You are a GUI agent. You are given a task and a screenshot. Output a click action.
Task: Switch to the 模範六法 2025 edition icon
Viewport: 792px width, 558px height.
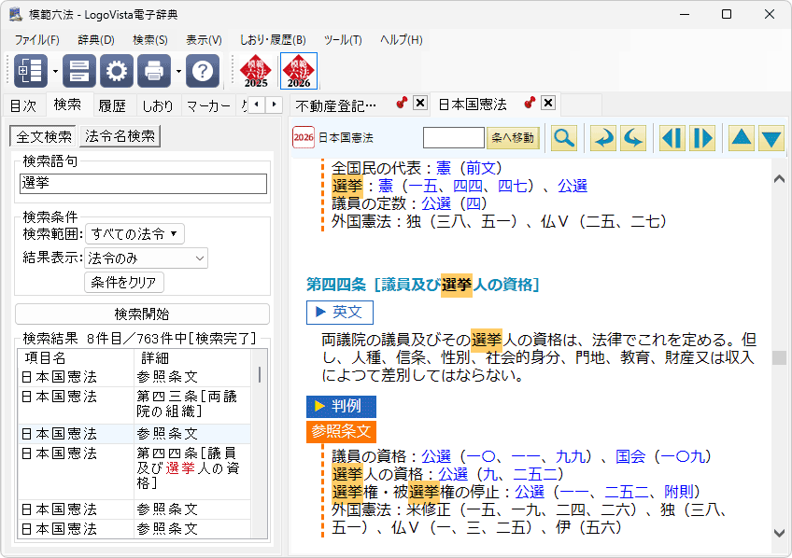pos(256,71)
